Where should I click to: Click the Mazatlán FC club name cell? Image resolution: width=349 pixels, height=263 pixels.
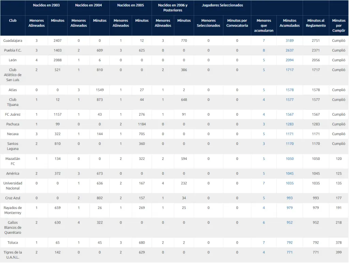pyautogui.click(x=13, y=161)
